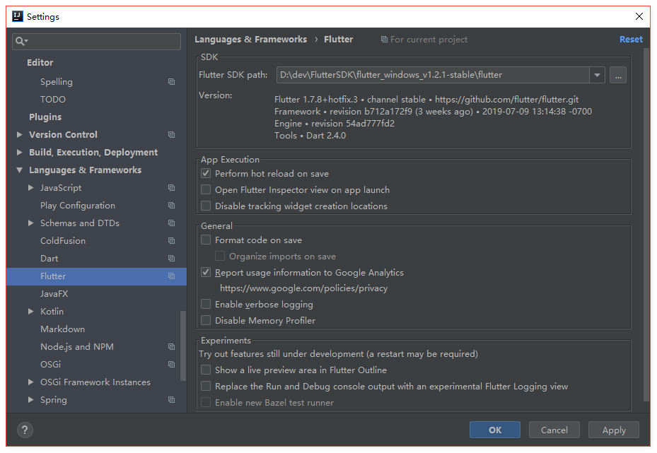The image size is (657, 453).
Task: Expand the OSGi Framework Instances node
Action: pyautogui.click(x=30, y=382)
